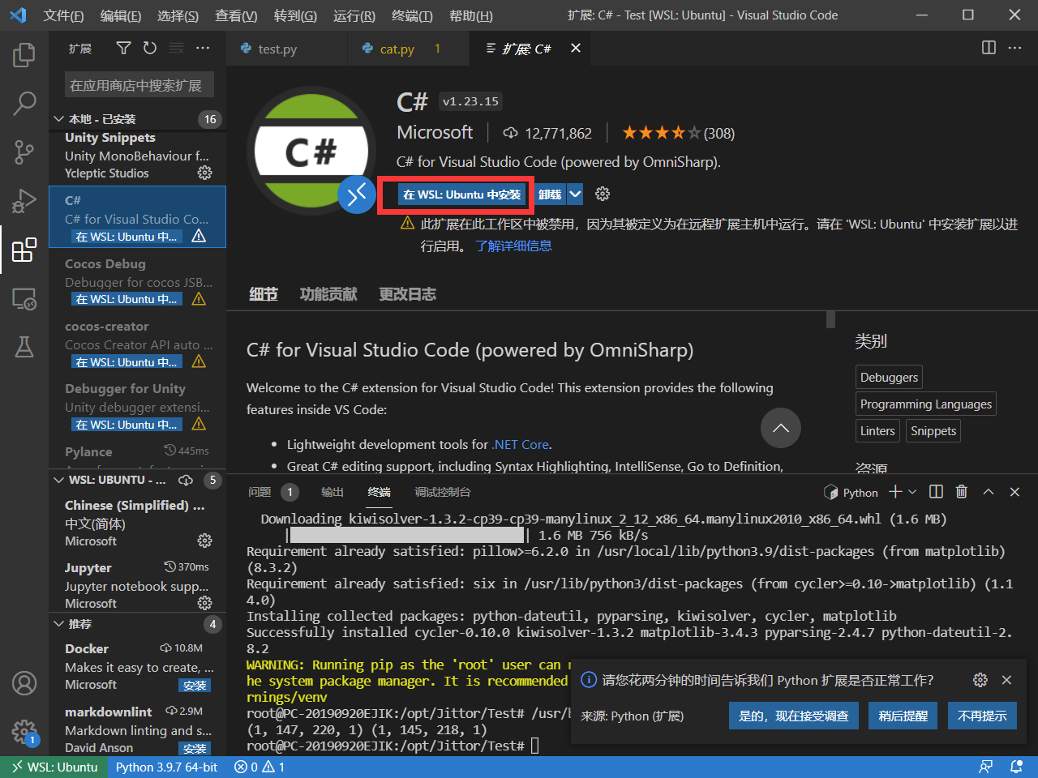1038x778 pixels.
Task: Open the Explorer view in activity bar
Action: pyautogui.click(x=24, y=55)
